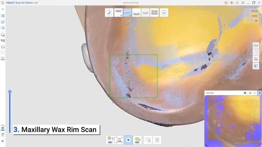Image resolution: width=262 pixels, height=147 pixels.
Task: Click the slider handle at top of vertical bar
Action: point(10,91)
